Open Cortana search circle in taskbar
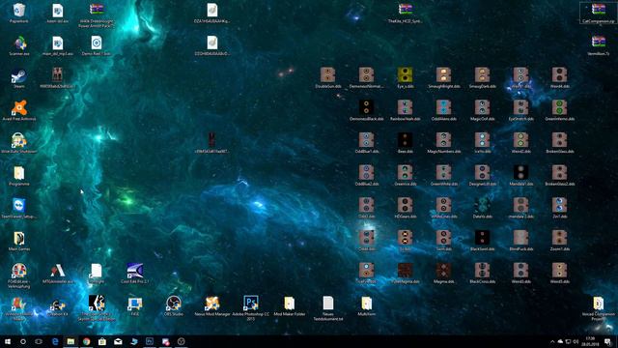 pyautogui.click(x=23, y=341)
